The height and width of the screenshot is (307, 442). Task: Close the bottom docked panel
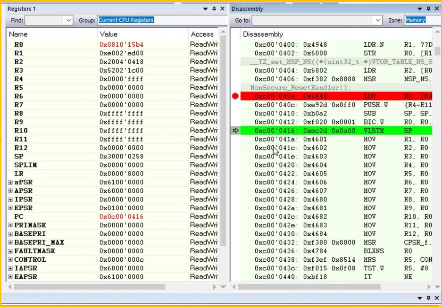click(437, 298)
